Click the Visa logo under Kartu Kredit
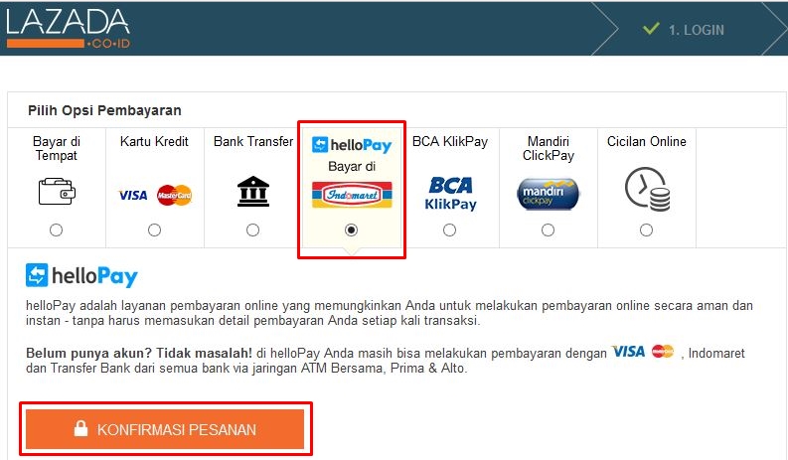This screenshot has width=788, height=460. pyautogui.click(x=133, y=195)
